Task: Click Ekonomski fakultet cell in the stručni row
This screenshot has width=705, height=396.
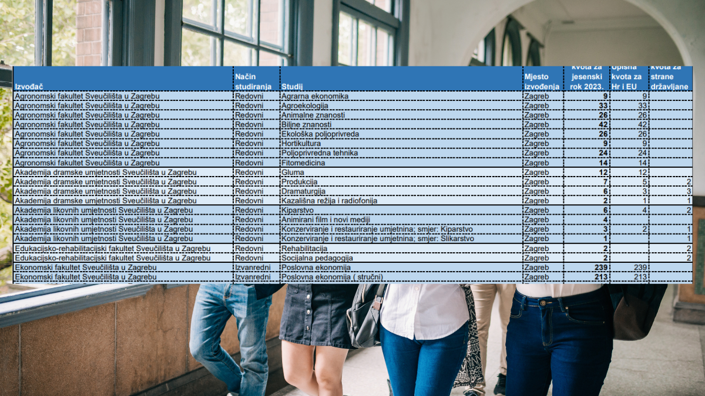Action: [123, 277]
